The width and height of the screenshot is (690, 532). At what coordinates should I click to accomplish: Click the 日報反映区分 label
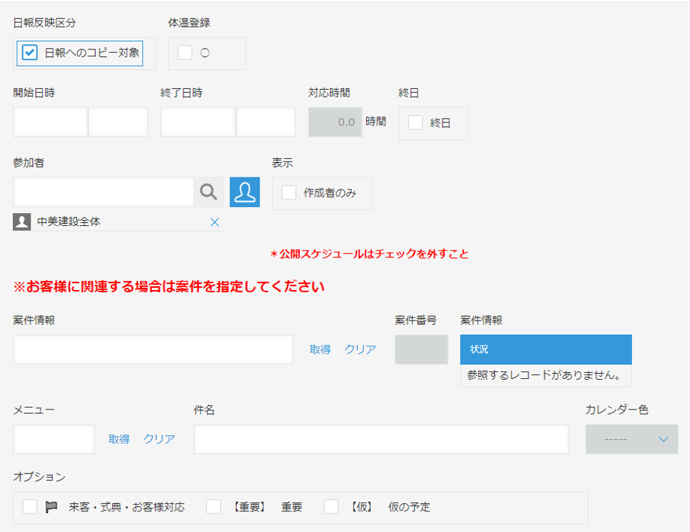[44, 23]
